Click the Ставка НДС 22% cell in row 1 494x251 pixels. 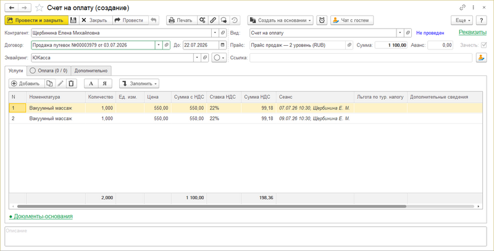[x=224, y=108]
